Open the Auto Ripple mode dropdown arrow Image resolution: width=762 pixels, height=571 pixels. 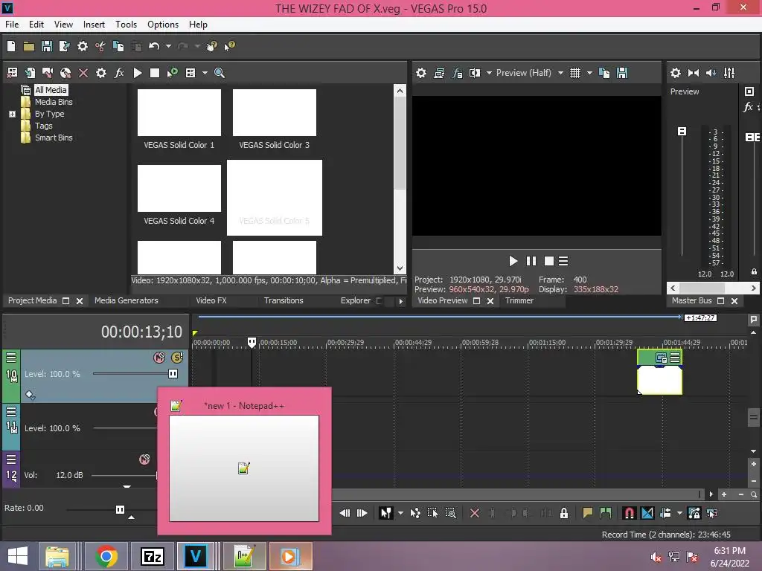click(679, 513)
